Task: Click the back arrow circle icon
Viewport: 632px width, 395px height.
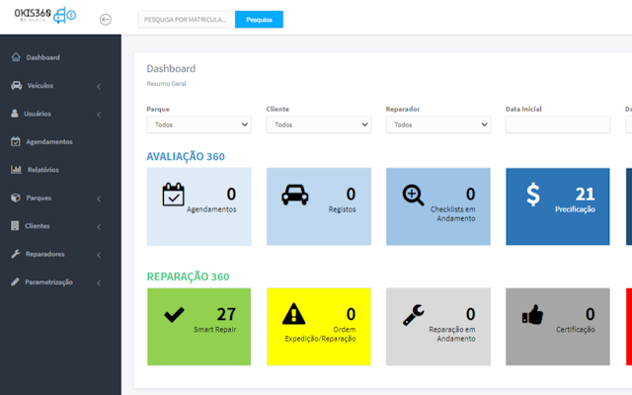Action: (x=106, y=19)
